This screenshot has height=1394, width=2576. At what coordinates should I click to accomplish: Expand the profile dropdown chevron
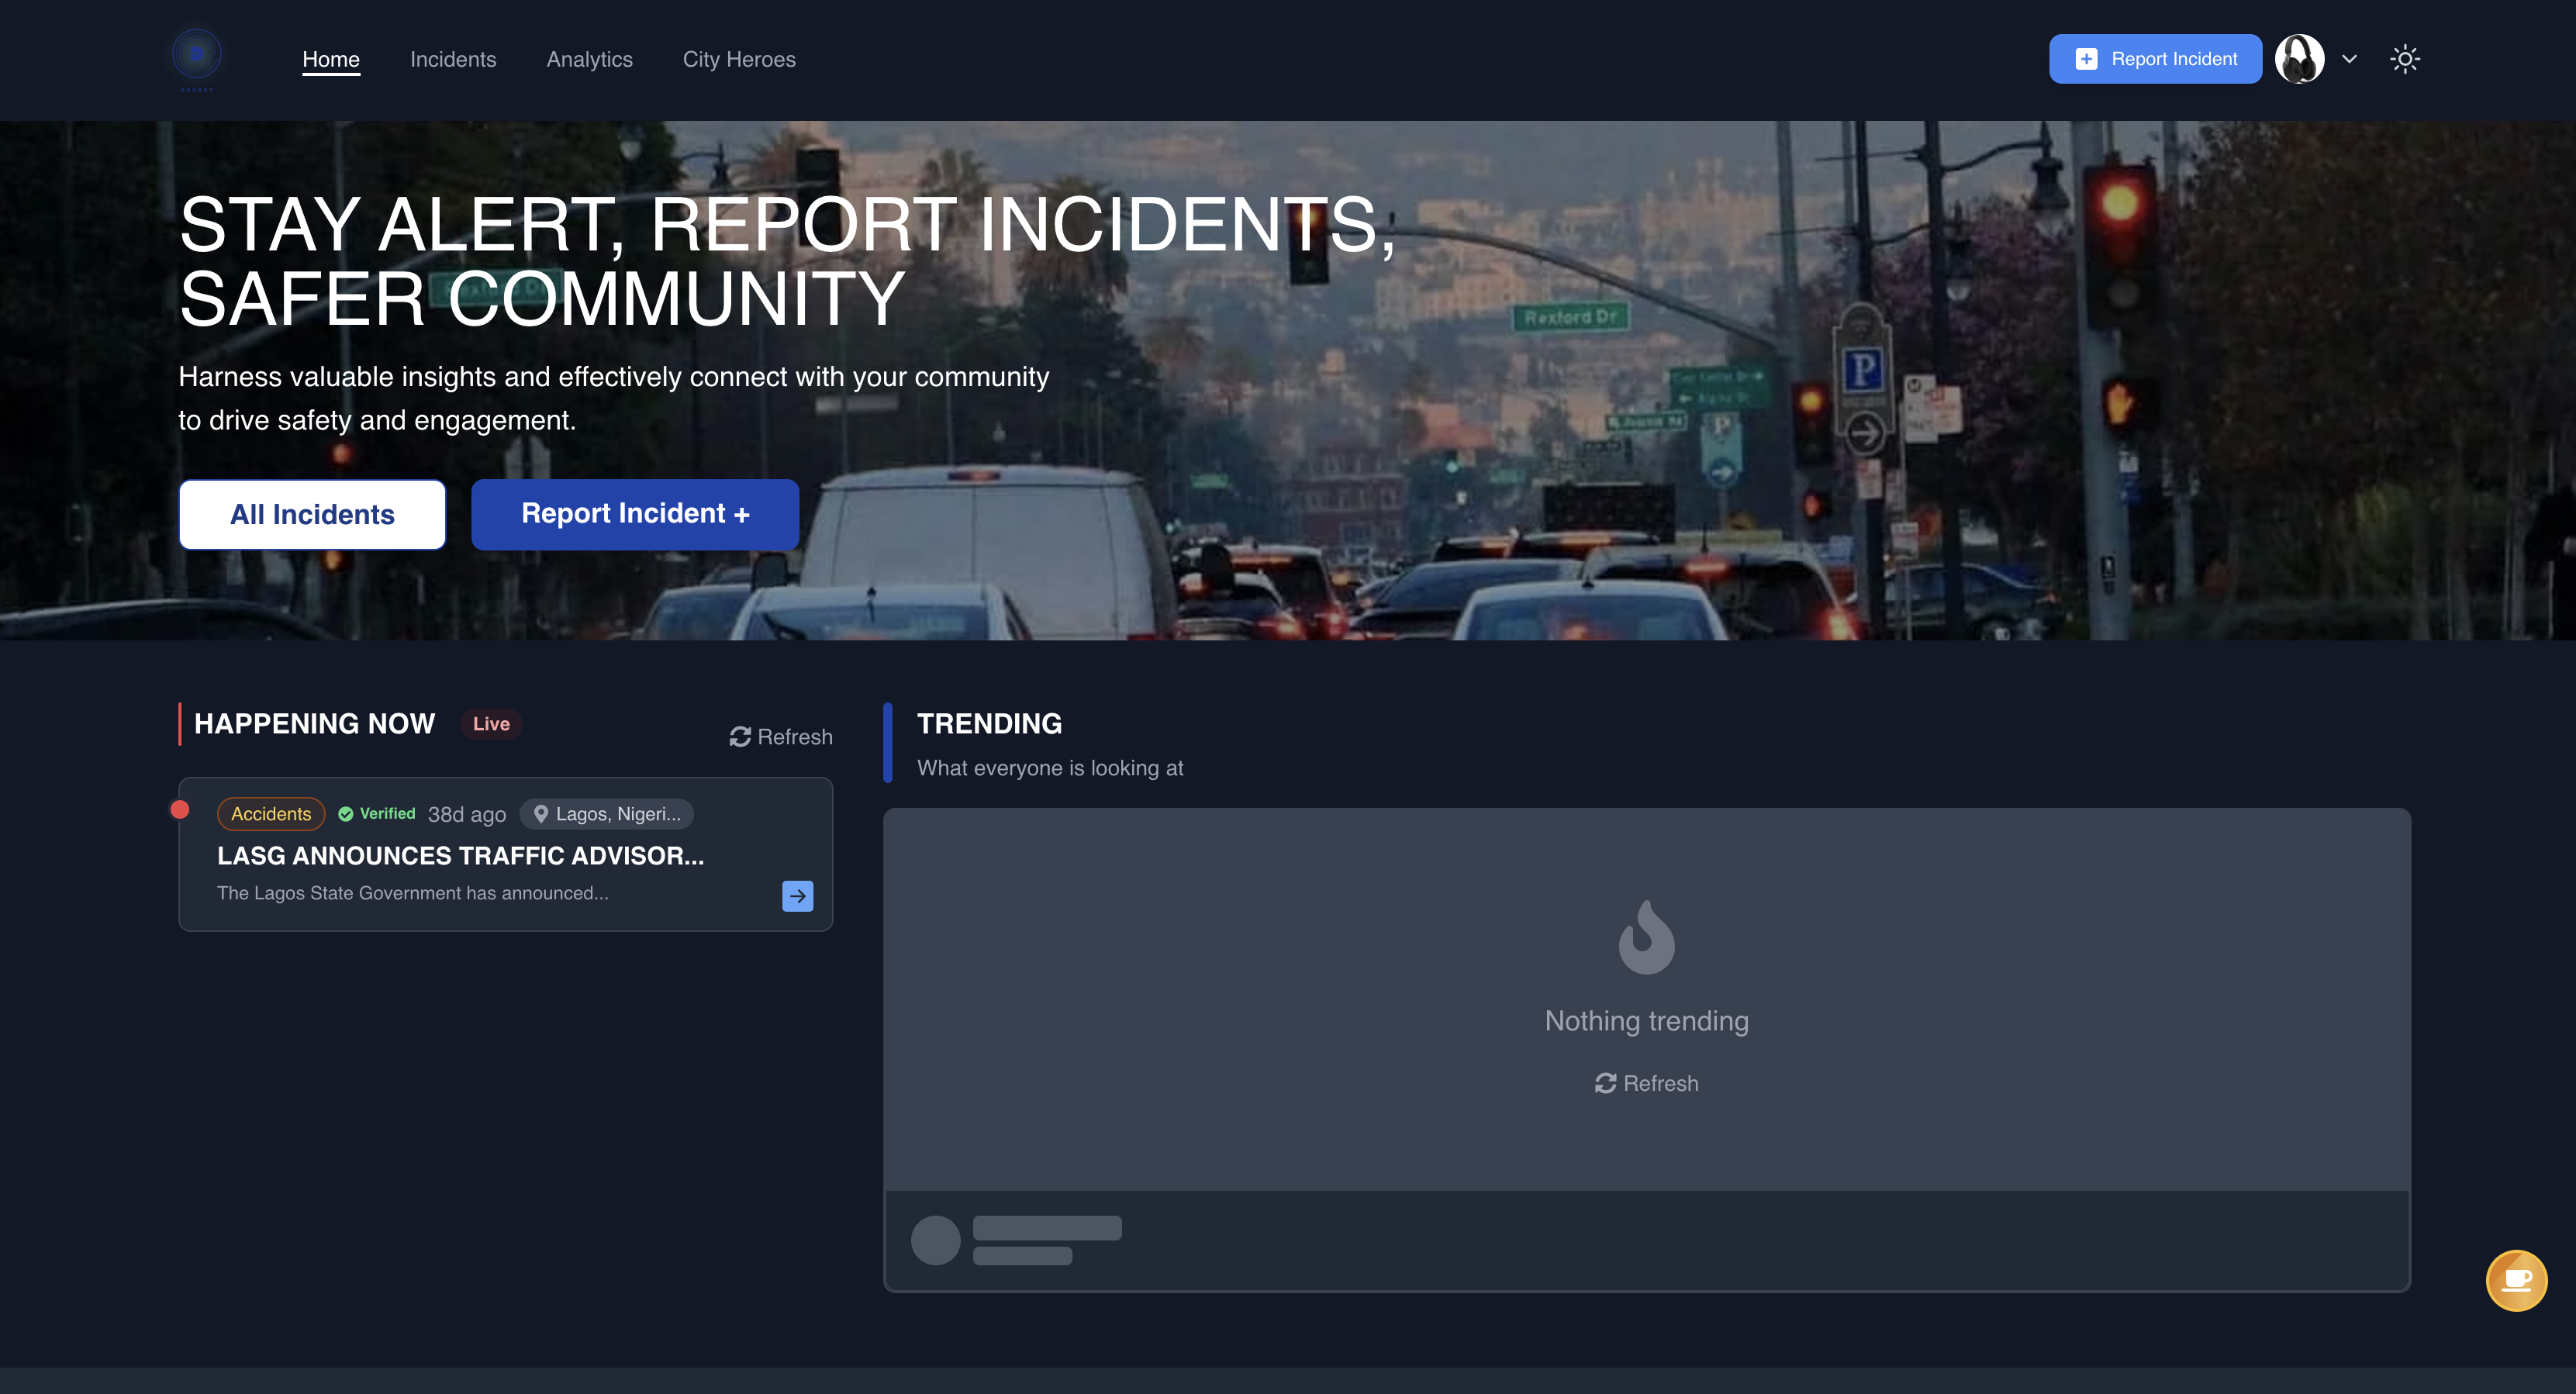click(2349, 59)
